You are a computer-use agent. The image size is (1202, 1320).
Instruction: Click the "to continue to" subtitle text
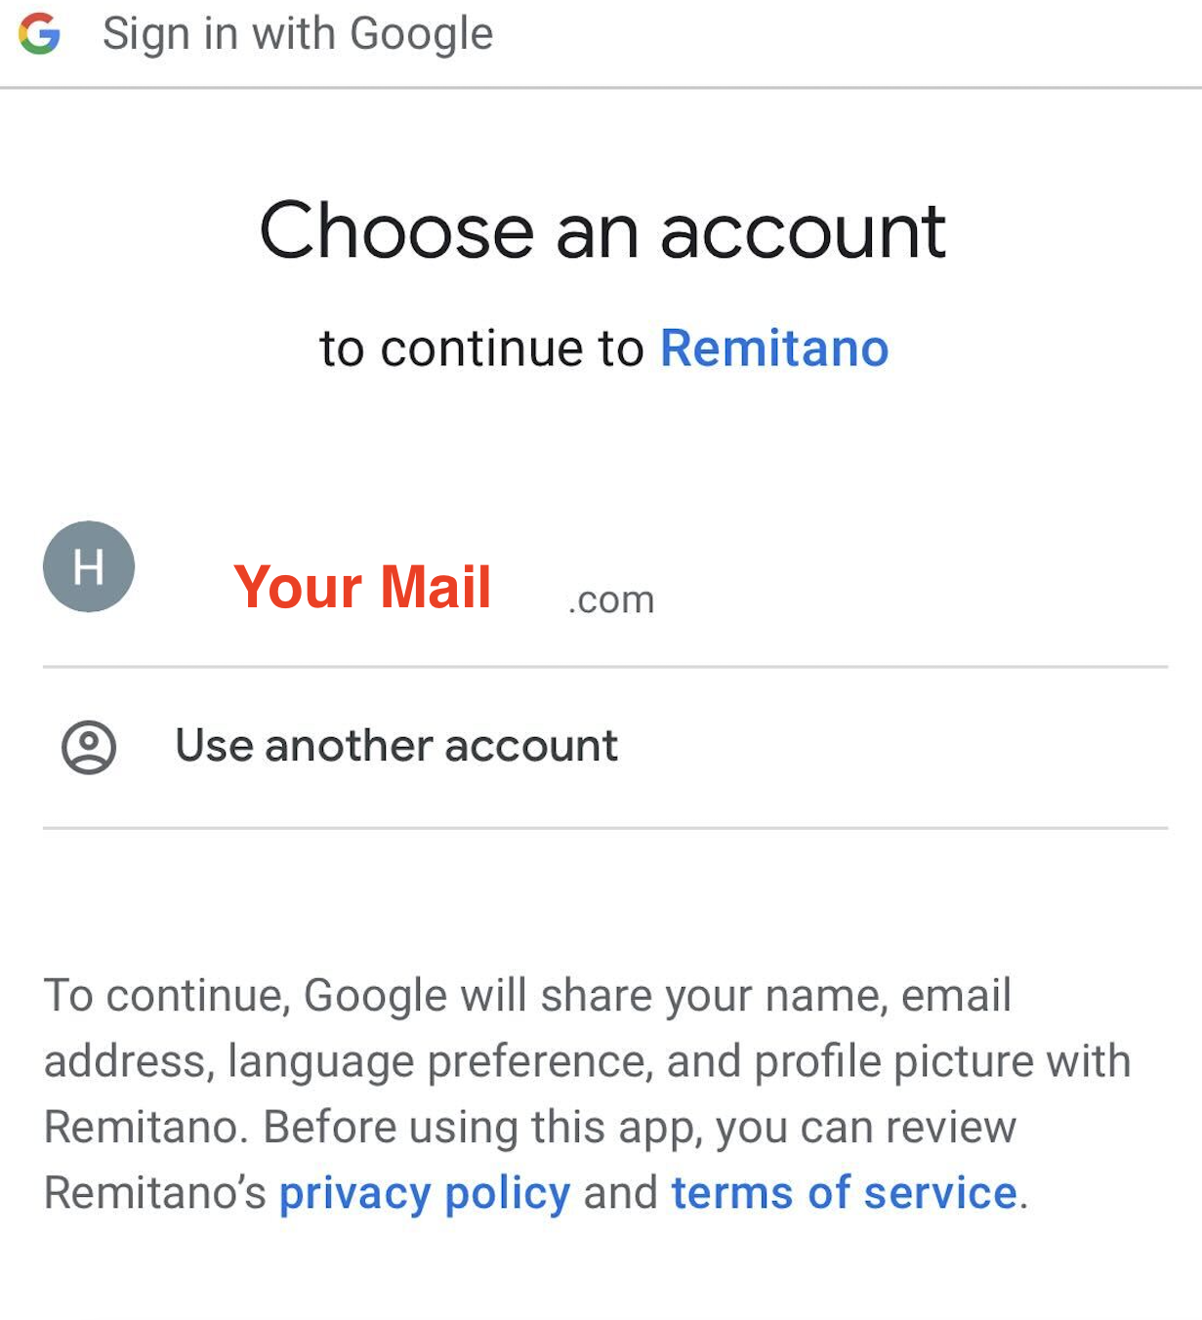click(482, 349)
